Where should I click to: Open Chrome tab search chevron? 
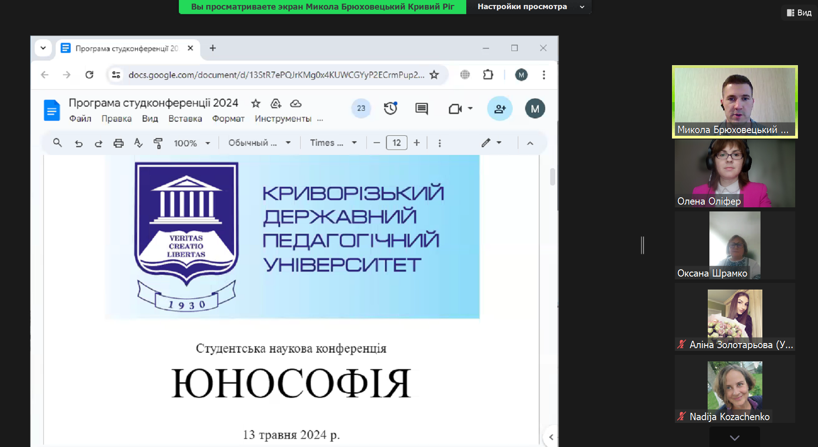pos(43,48)
